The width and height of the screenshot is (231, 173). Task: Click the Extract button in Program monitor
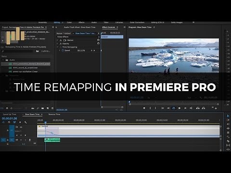[204, 108]
